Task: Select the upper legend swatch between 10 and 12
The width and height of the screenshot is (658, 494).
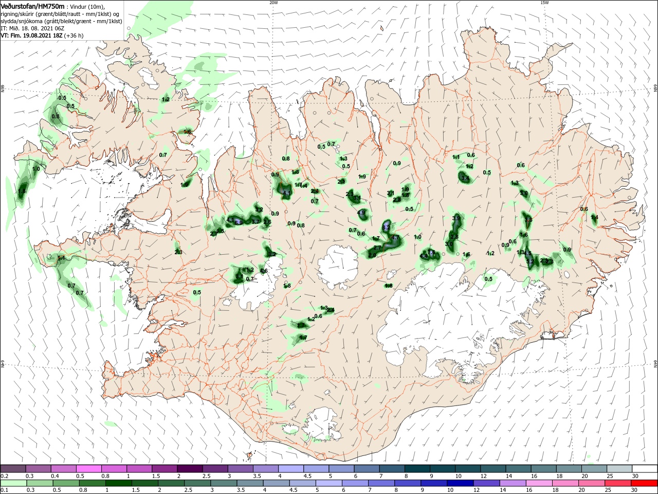Action: point(468,469)
